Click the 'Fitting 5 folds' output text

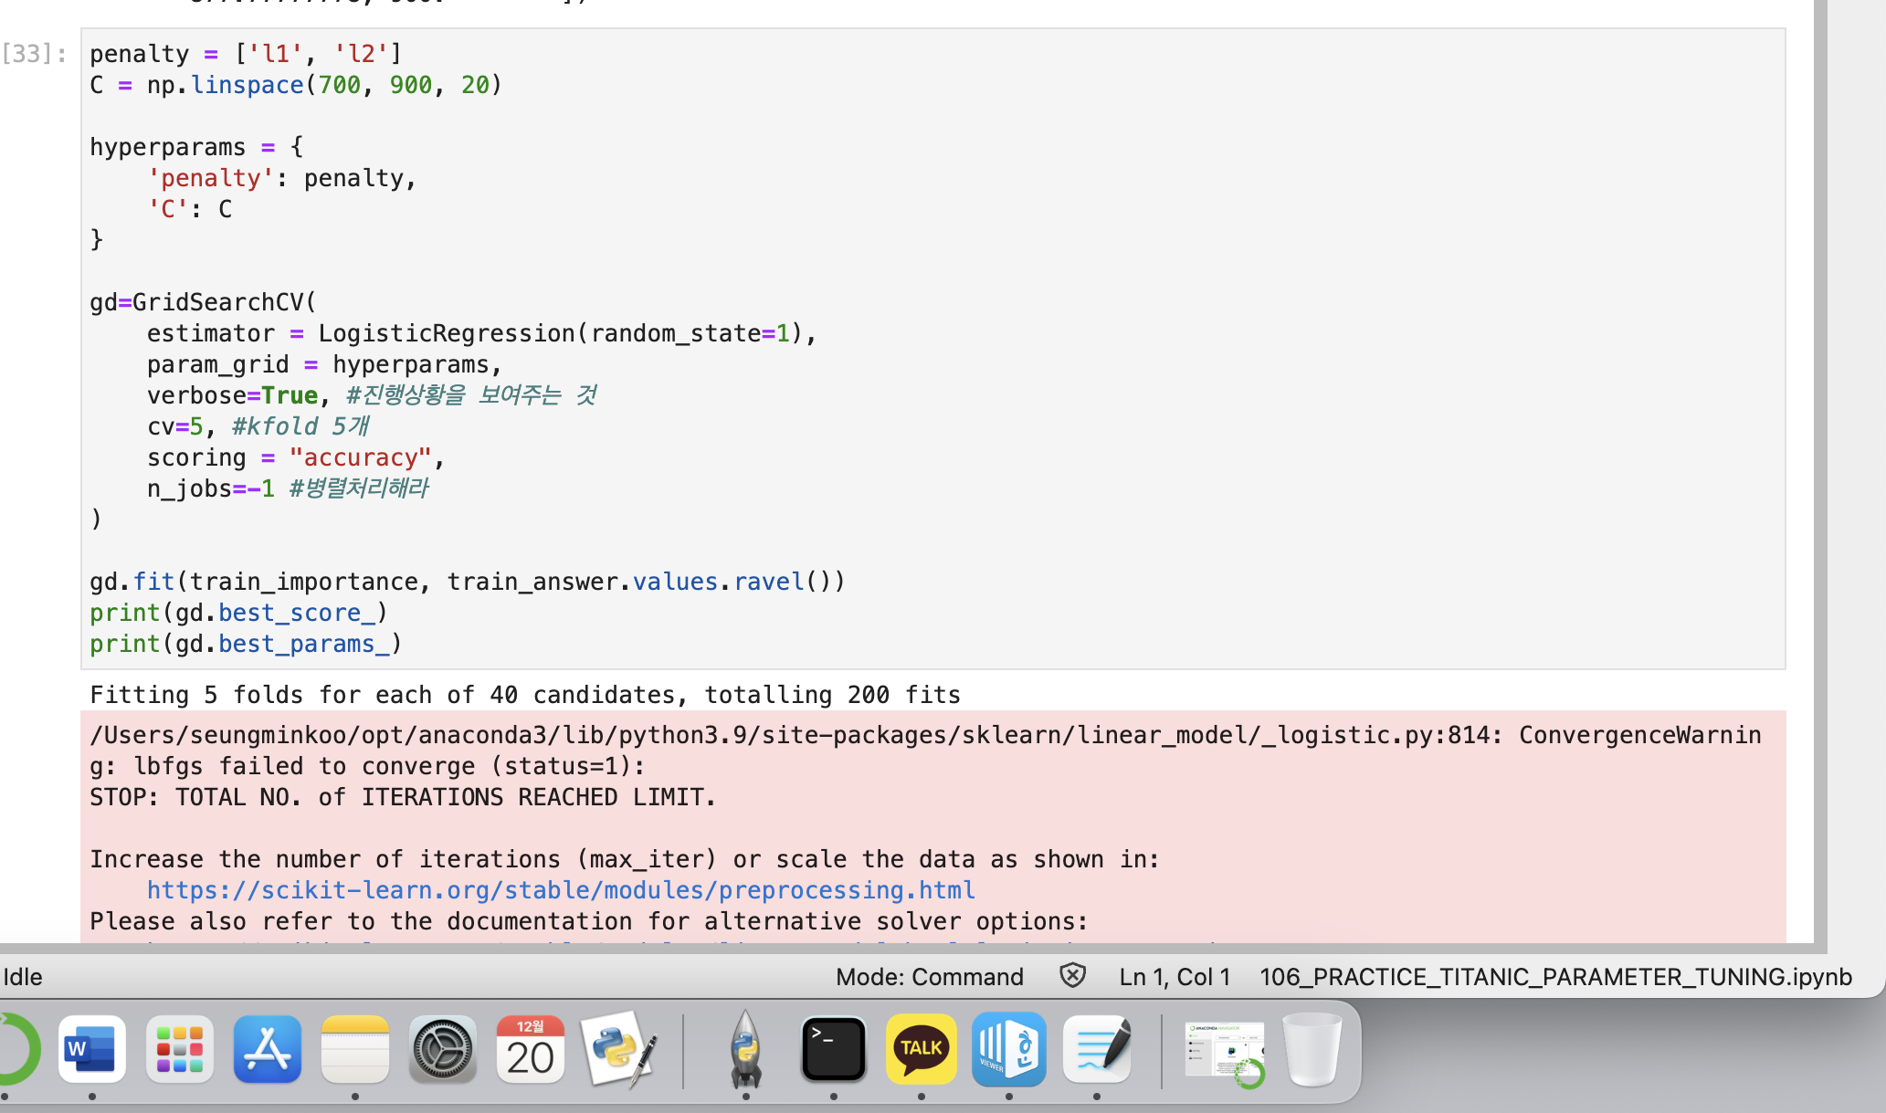pos(525,695)
